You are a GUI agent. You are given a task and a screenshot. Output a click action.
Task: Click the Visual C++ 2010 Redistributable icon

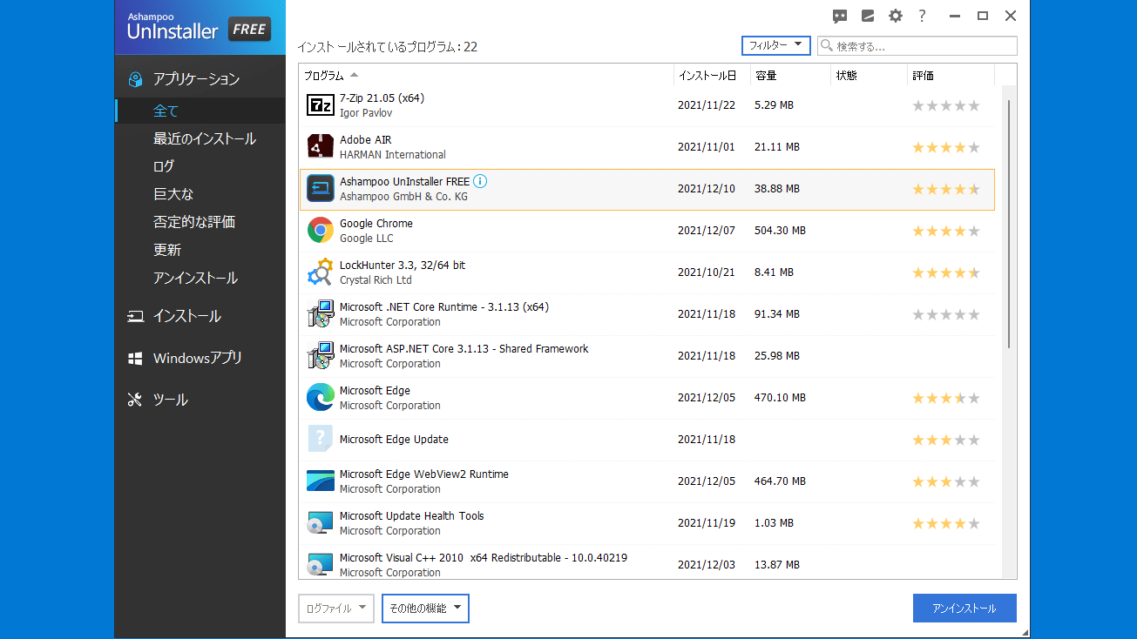(x=321, y=565)
